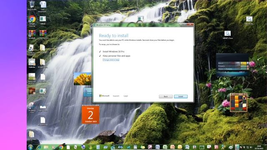Select the MEMZ desktop icon beside Chrome
The height and width of the screenshot is (150, 267).
(x=43, y=20)
